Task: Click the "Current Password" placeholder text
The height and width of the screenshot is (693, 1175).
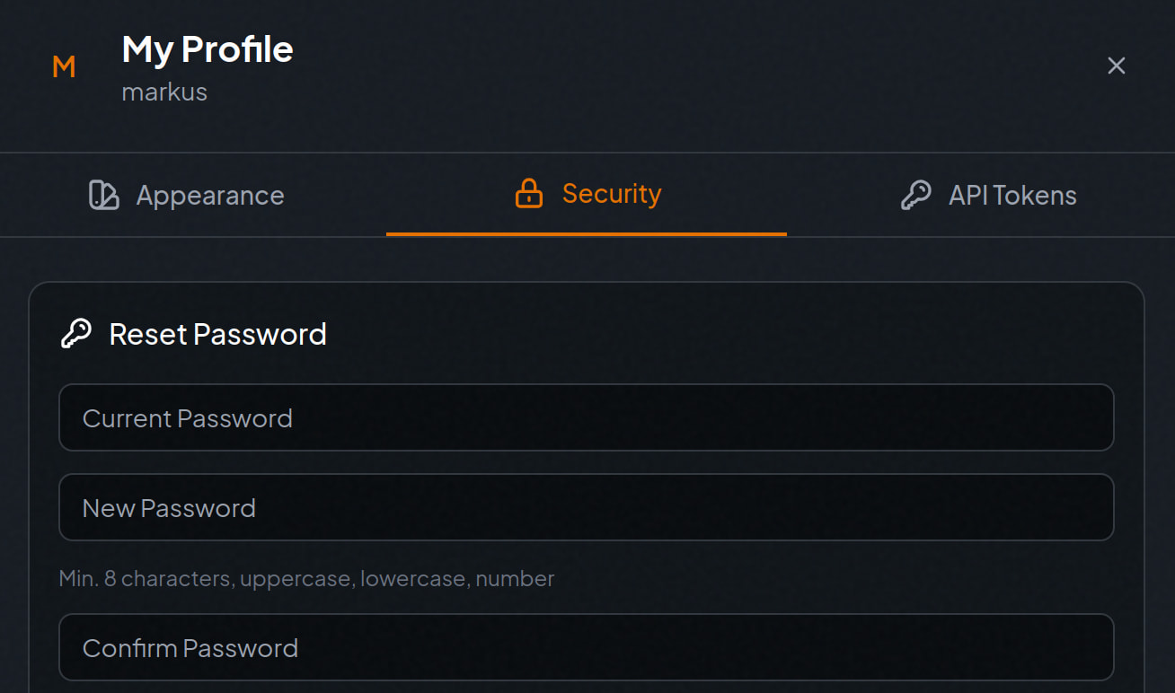Action: point(187,418)
